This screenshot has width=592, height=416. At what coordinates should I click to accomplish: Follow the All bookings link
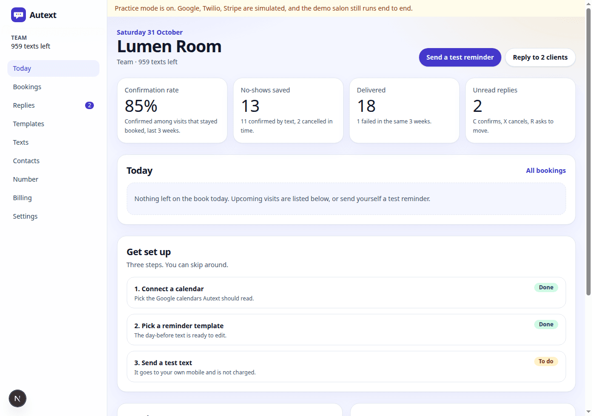click(546, 171)
